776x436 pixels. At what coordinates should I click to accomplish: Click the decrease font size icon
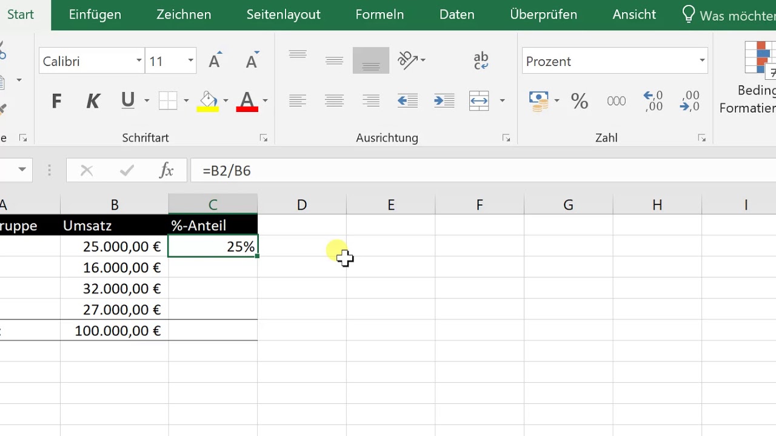pyautogui.click(x=252, y=61)
